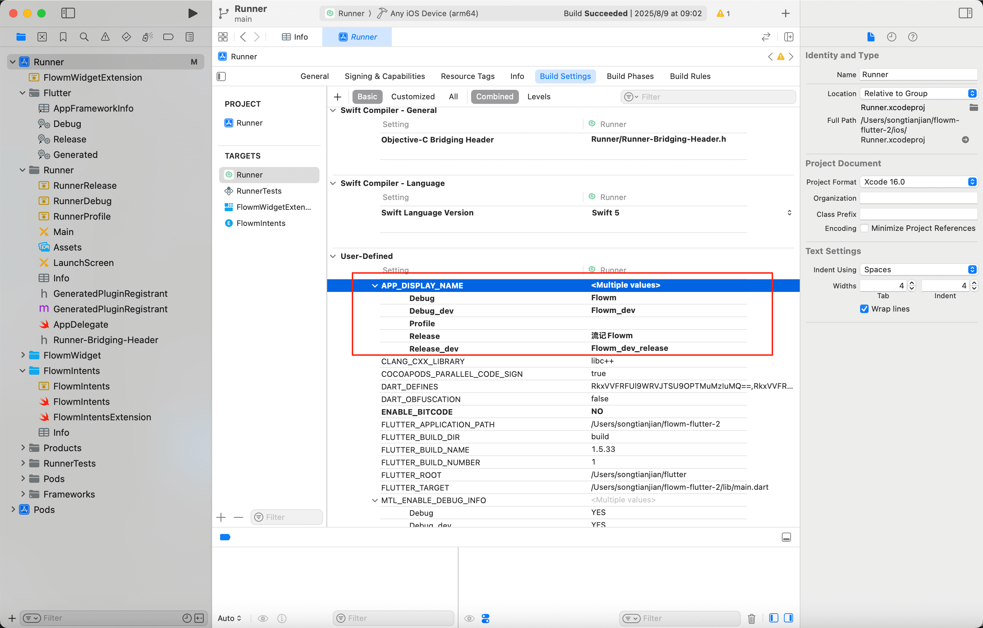The height and width of the screenshot is (628, 983).
Task: Toggle the left navigator sidebar
Action: (68, 13)
